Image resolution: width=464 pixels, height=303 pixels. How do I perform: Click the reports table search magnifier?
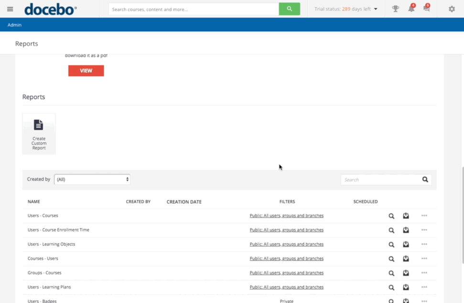(425, 180)
